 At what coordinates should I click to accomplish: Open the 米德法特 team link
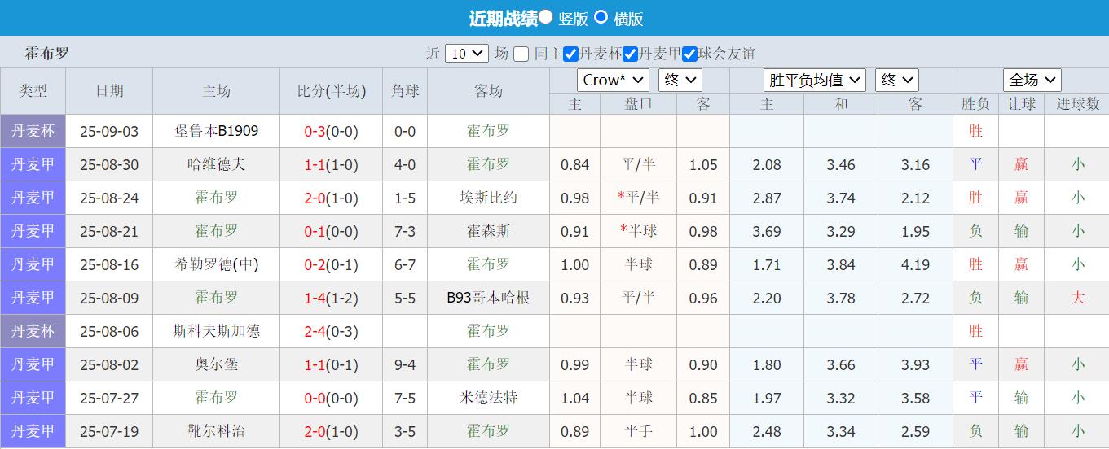[x=488, y=398]
